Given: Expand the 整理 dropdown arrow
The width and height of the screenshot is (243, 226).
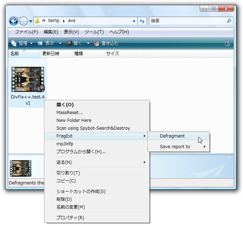Looking at the screenshot, I should coord(31,43).
